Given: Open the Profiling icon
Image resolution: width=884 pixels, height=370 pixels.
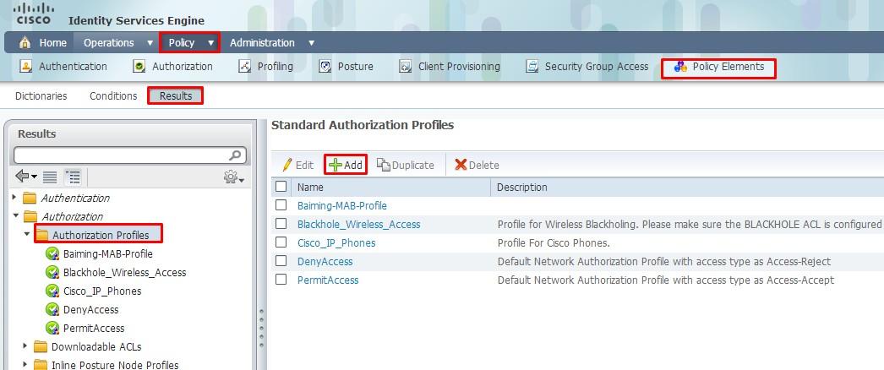Looking at the screenshot, I should [245, 67].
